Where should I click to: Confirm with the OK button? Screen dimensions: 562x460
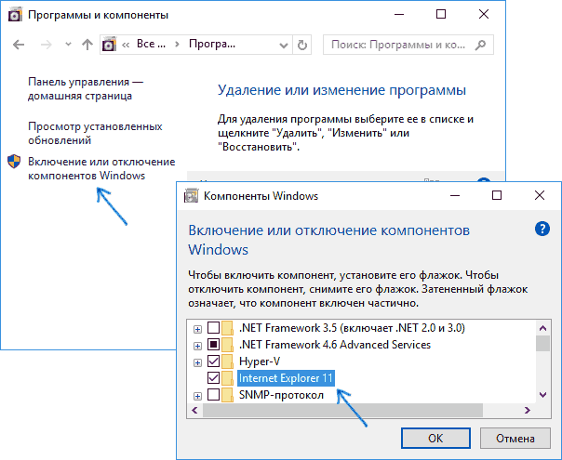click(435, 439)
